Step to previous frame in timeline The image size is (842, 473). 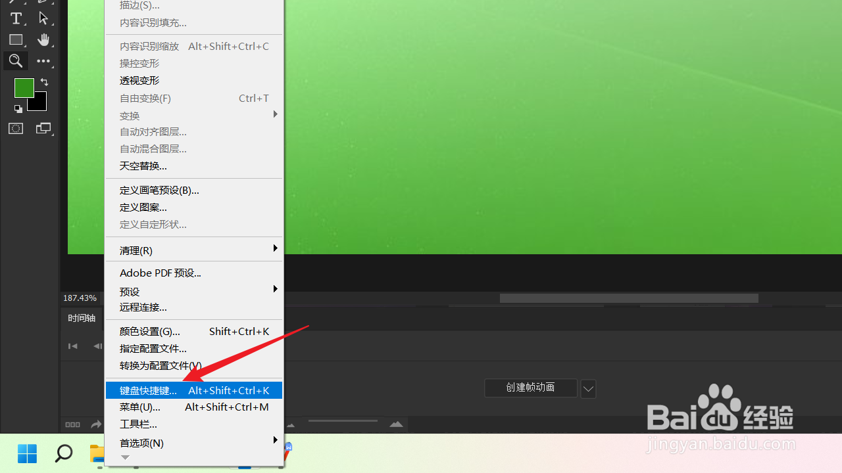coord(97,346)
